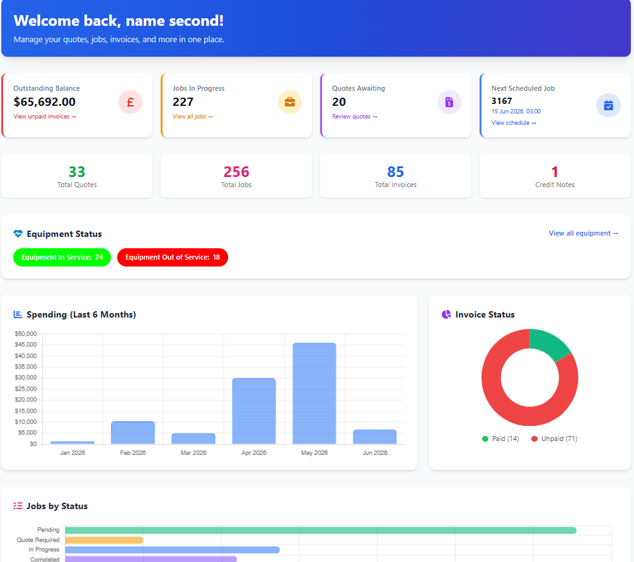The width and height of the screenshot is (634, 562).
Task: Click the 20 quotes awaiting value
Action: pyautogui.click(x=339, y=102)
